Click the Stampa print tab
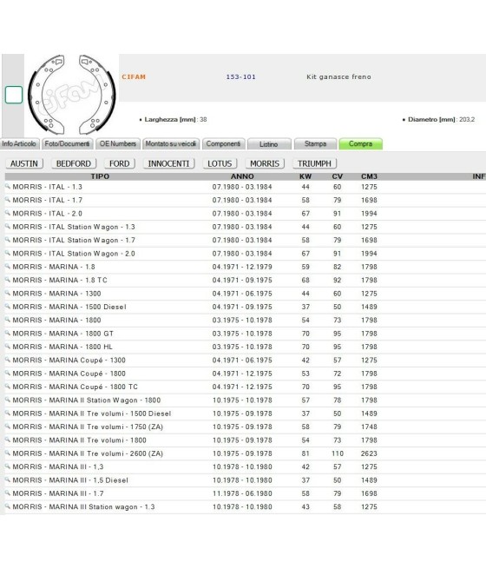Viewport: 486px width, 569px height. click(x=315, y=143)
